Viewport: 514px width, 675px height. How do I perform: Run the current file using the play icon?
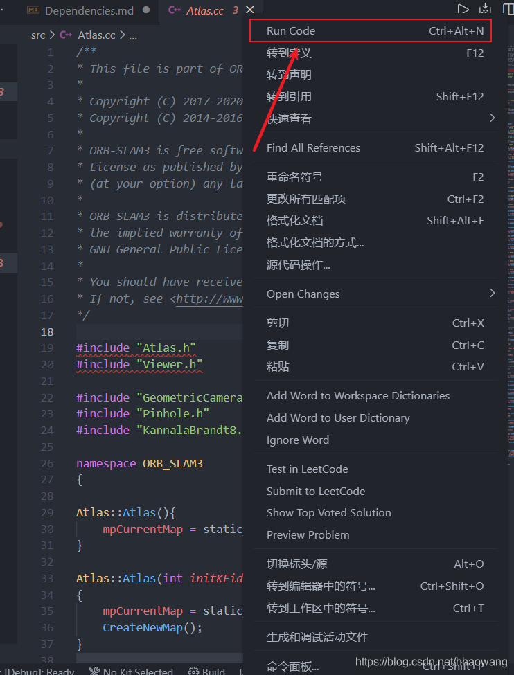point(463,8)
